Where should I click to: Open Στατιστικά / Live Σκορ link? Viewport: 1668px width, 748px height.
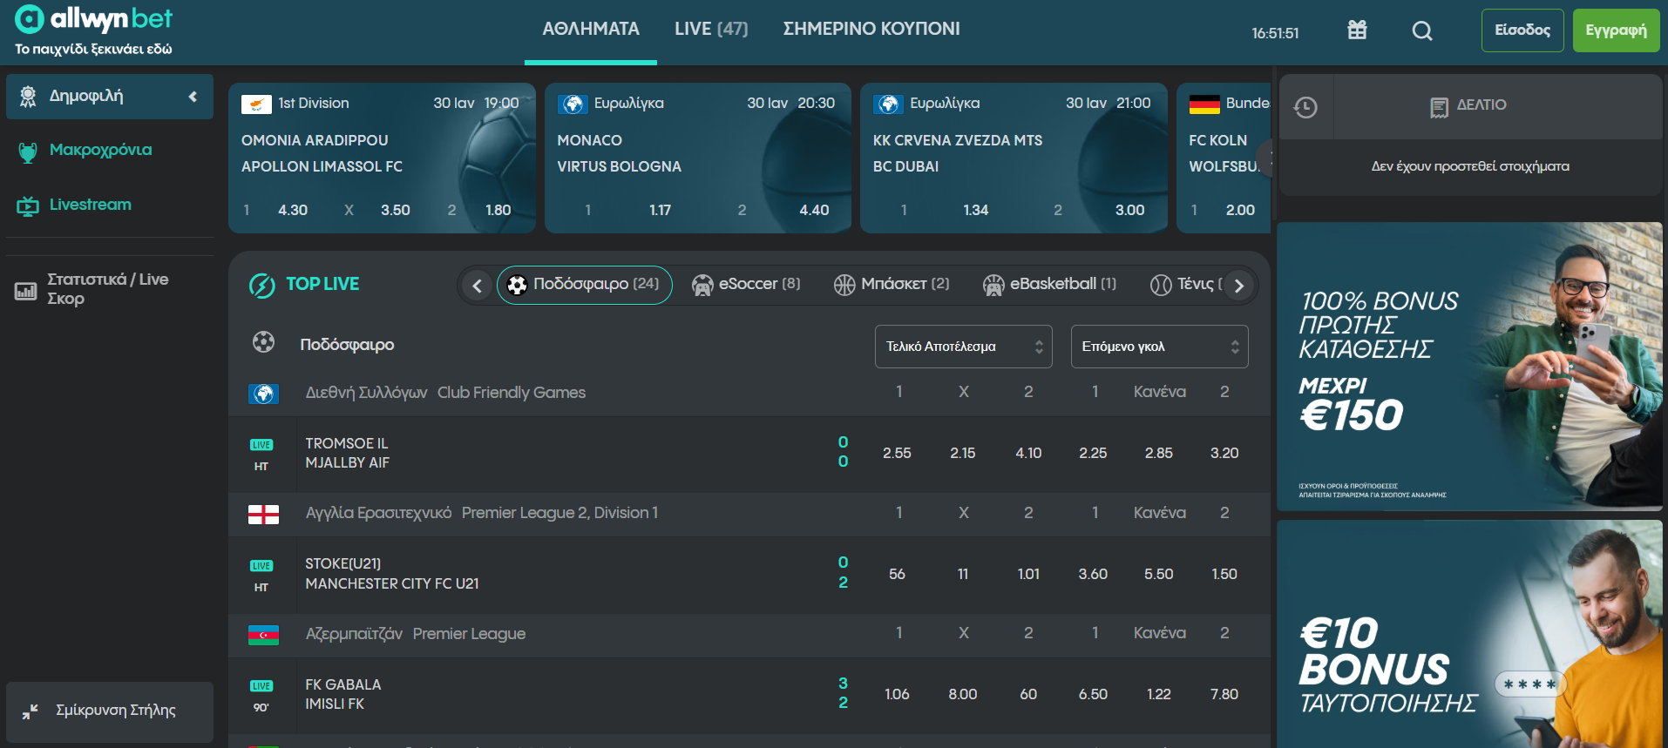coord(108,289)
